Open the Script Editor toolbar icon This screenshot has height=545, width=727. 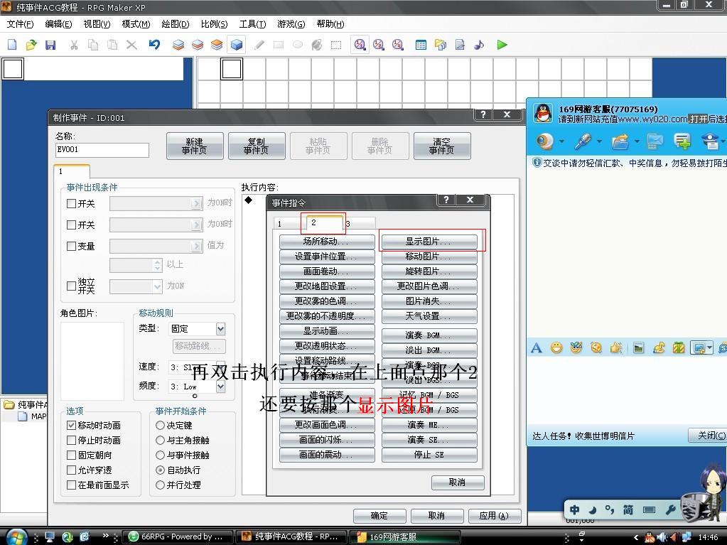point(460,45)
